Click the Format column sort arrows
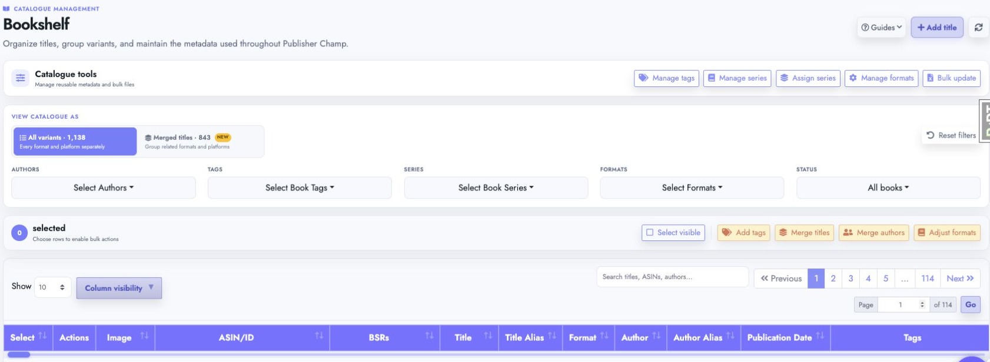The width and height of the screenshot is (990, 362). coord(604,336)
